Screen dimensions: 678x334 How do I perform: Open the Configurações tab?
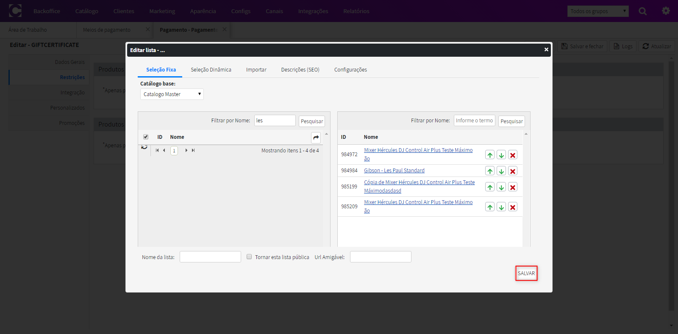tap(350, 70)
